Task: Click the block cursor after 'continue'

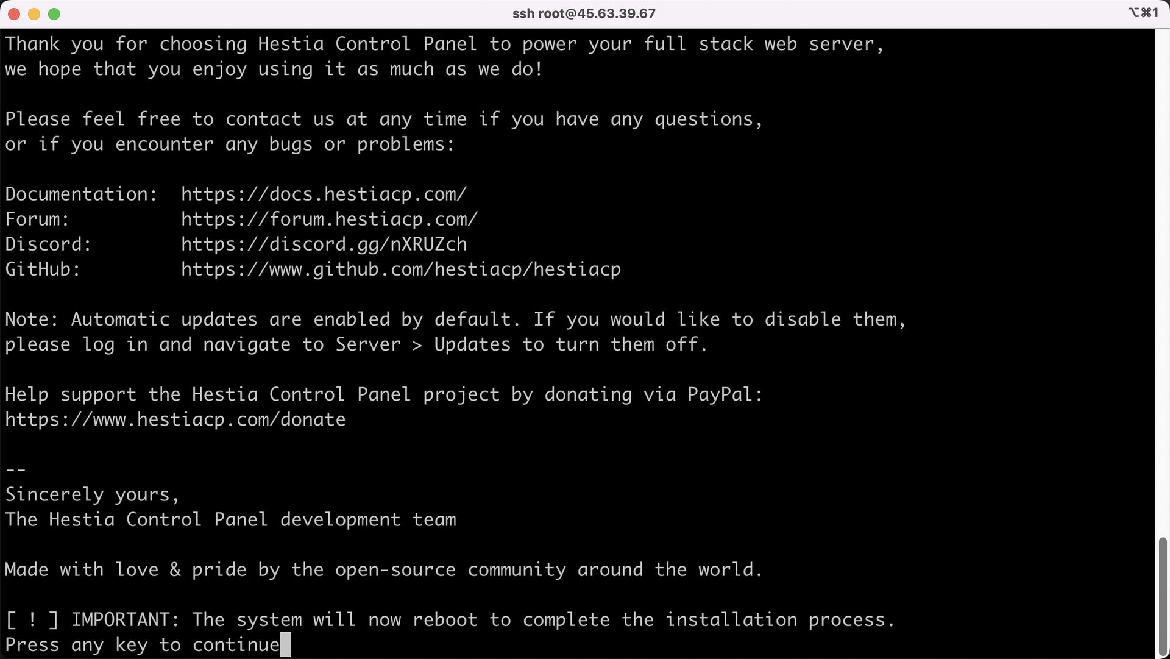Action: click(286, 645)
